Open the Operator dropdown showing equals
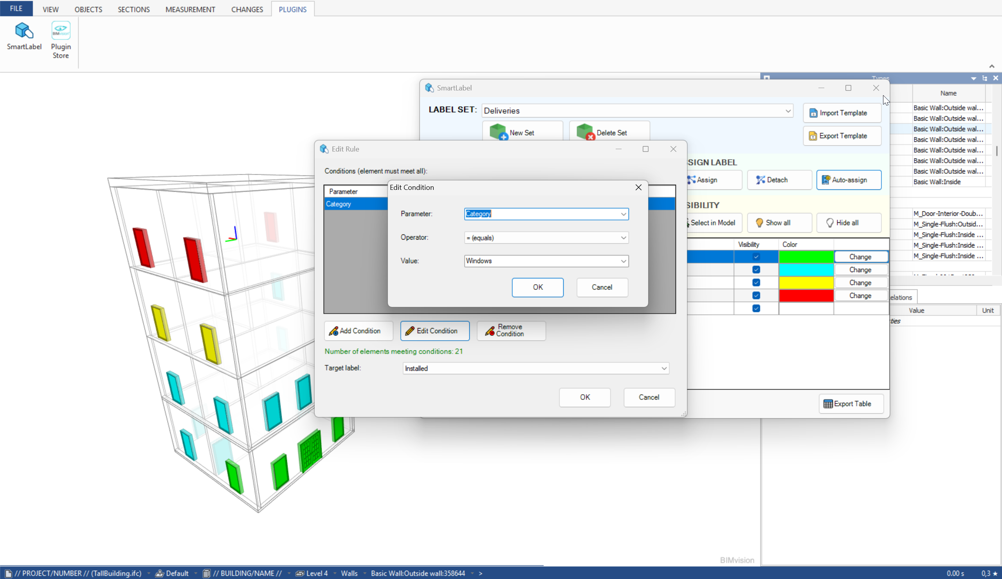Image resolution: width=1002 pixels, height=579 pixels. tap(546, 238)
